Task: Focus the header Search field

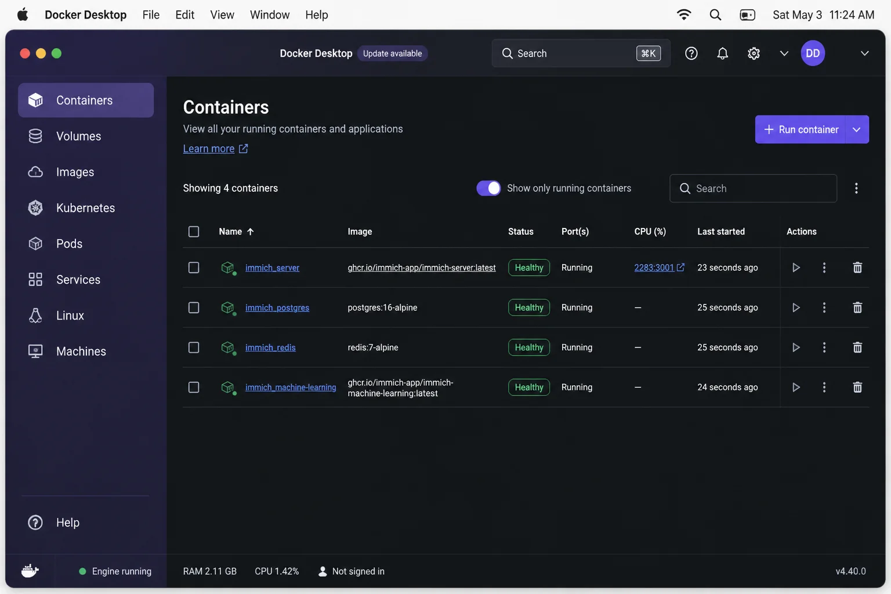Action: tap(581, 53)
